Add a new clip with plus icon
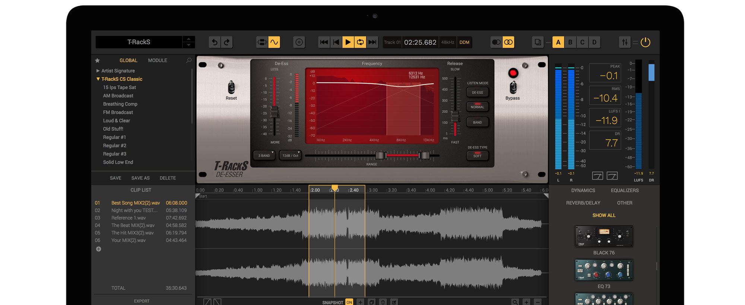745x305 pixels. 98,249
